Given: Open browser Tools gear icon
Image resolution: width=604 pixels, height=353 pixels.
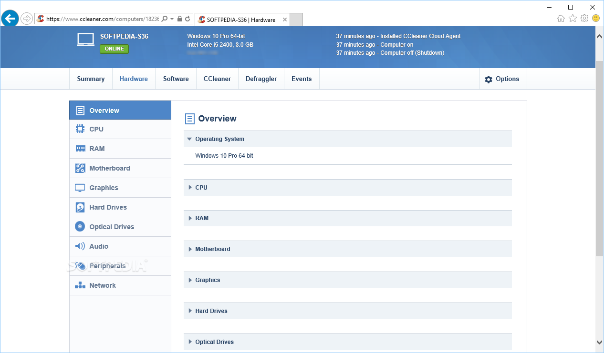Looking at the screenshot, I should click(x=584, y=19).
